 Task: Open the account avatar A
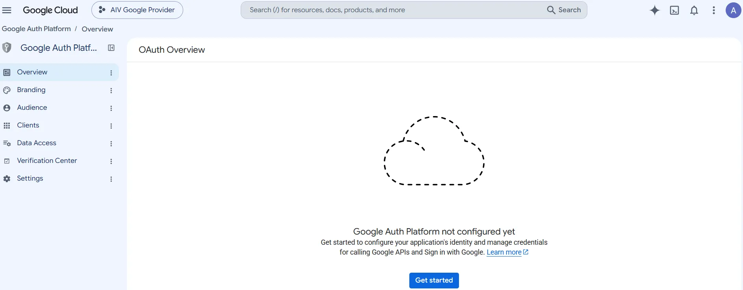[x=733, y=10]
